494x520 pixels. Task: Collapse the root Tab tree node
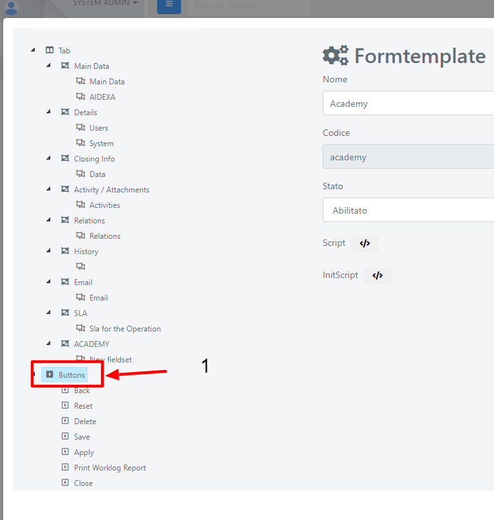coord(33,50)
